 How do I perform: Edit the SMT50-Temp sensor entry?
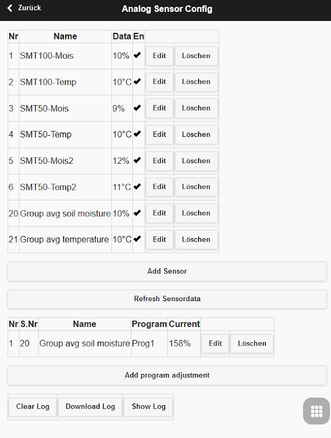click(x=159, y=134)
